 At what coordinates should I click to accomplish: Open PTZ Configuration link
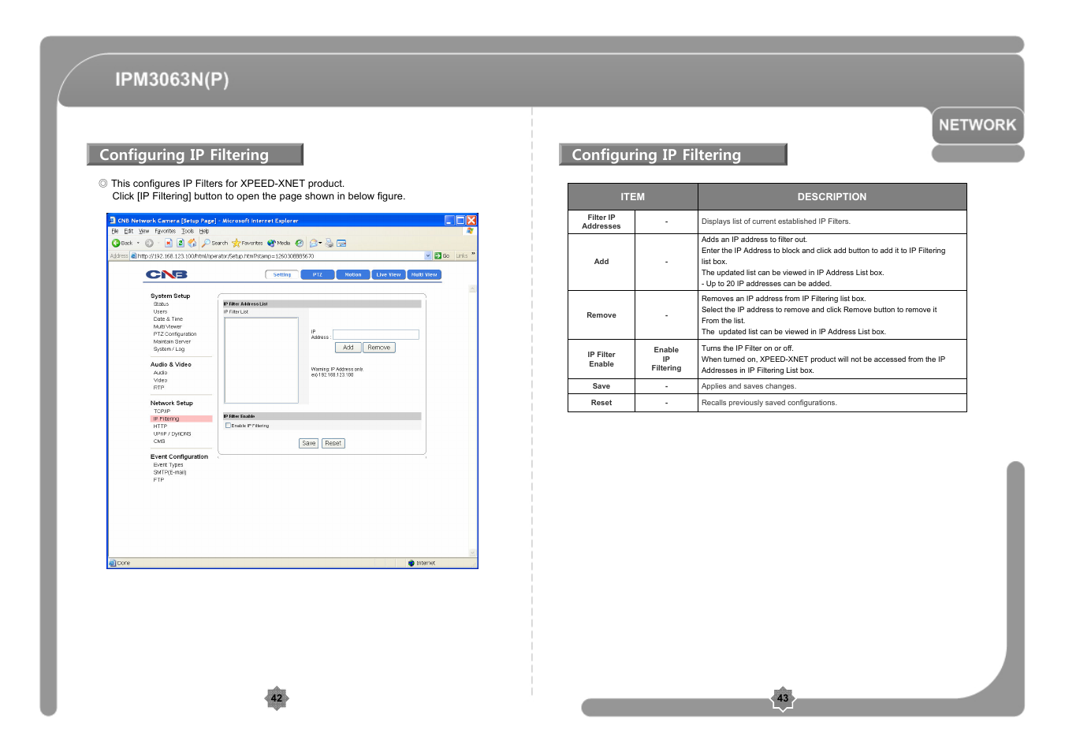tap(175, 334)
